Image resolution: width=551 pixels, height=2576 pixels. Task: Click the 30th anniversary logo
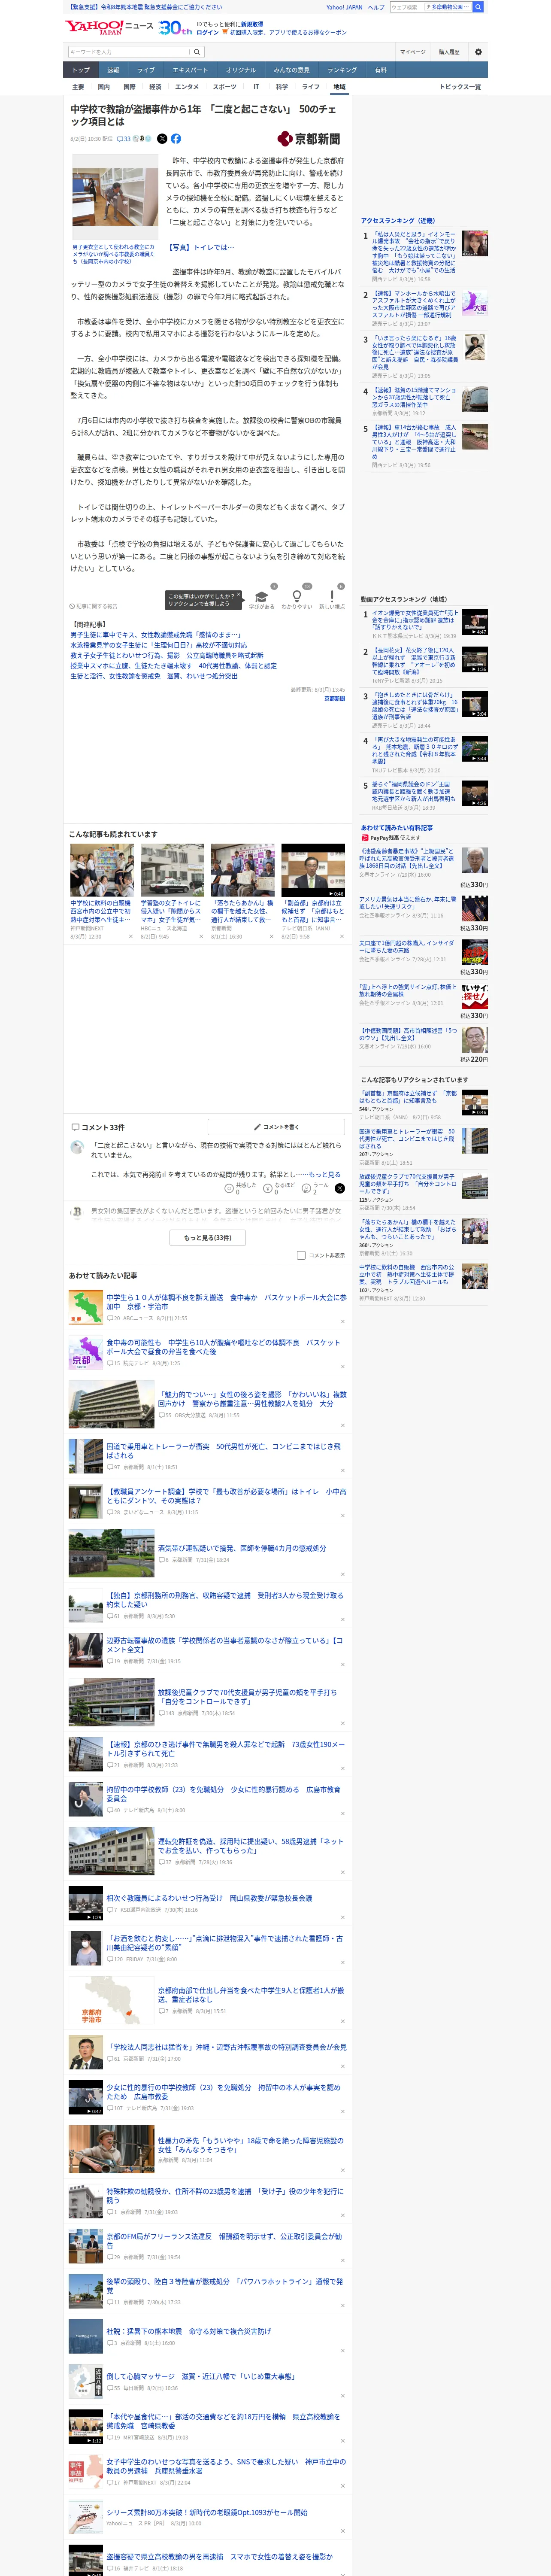coord(176,28)
